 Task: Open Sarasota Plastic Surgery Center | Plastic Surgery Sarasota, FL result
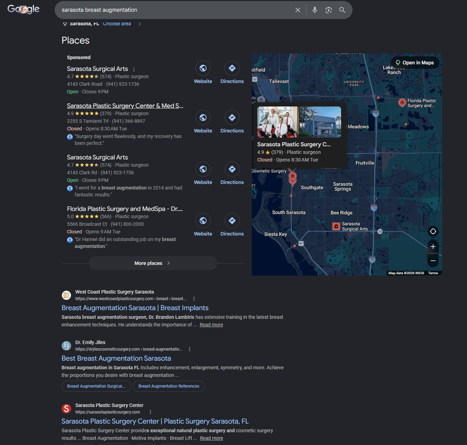[x=155, y=421]
